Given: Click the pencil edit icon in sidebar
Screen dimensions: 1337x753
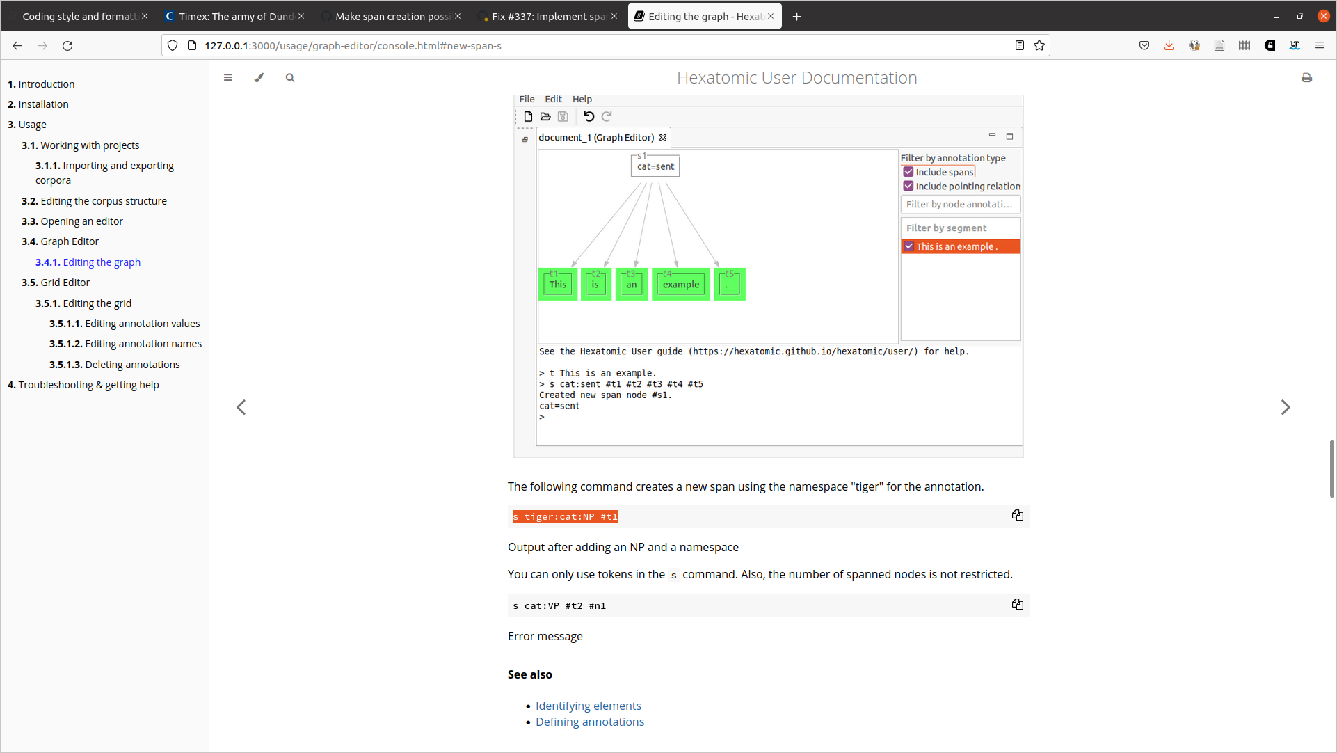Looking at the screenshot, I should (x=259, y=77).
